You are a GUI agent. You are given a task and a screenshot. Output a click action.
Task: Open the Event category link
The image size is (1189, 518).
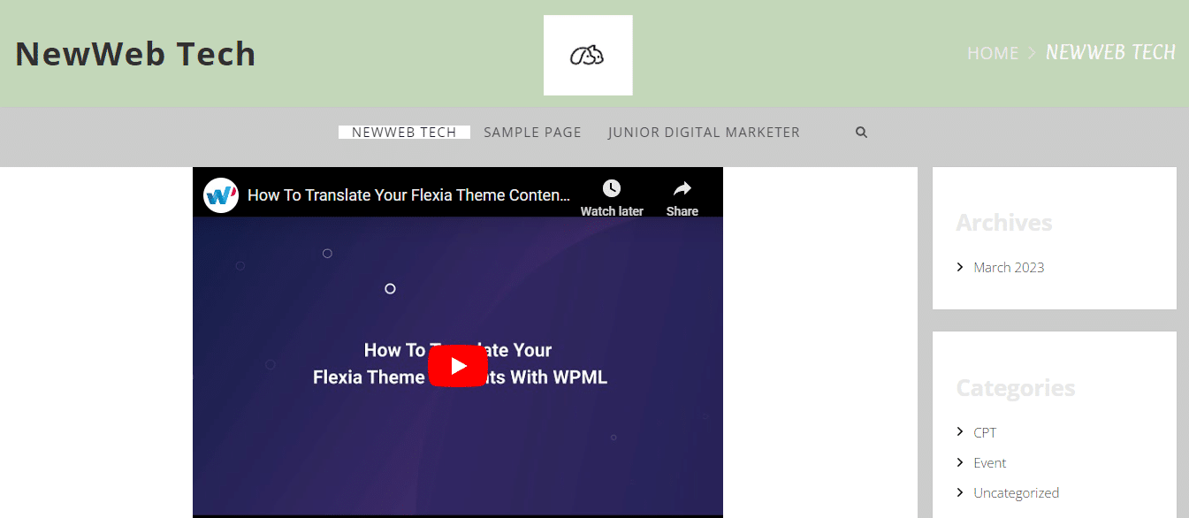coord(990,462)
